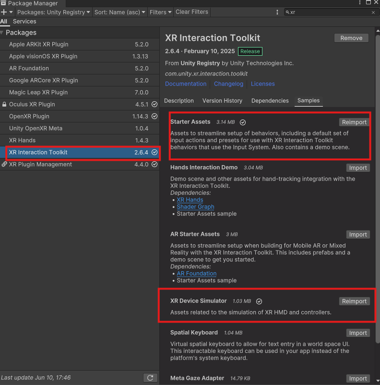Click the Last update Jun 10, 17:46 text
This screenshot has width=380, height=385.
coord(36,378)
